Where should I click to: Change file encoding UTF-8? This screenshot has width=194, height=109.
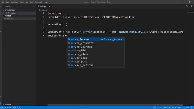pyautogui.click(x=174, y=107)
